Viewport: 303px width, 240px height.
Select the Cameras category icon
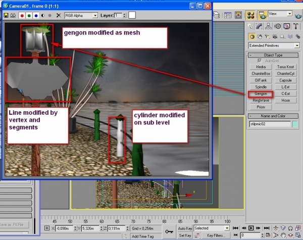click(x=275, y=36)
